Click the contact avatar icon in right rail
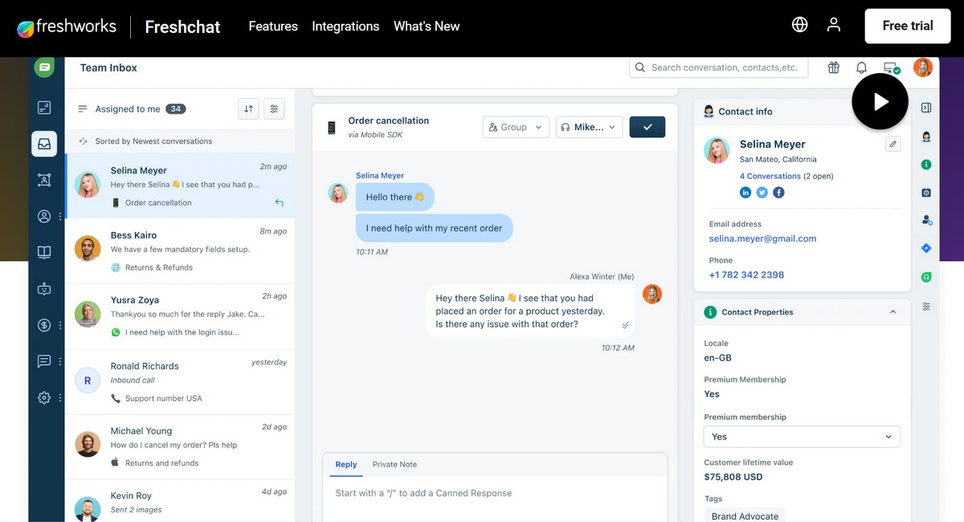The image size is (964, 522). tap(926, 137)
